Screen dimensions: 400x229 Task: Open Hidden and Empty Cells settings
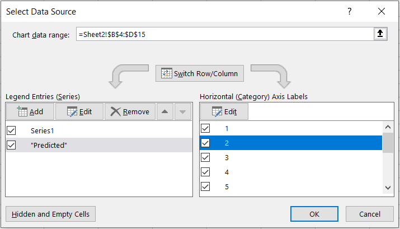pyautogui.click(x=50, y=214)
